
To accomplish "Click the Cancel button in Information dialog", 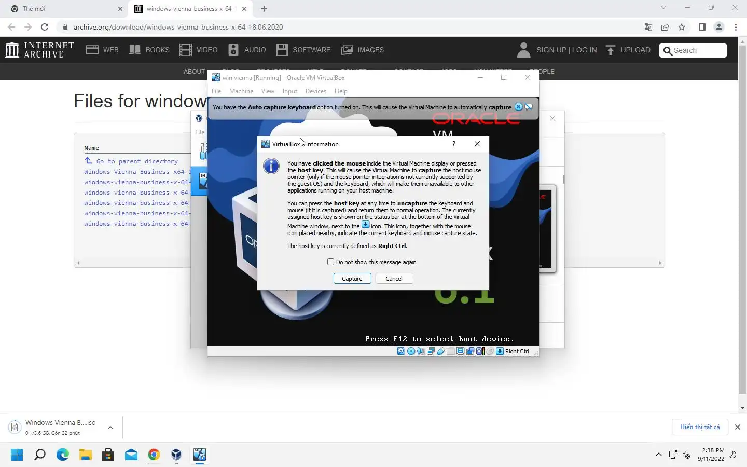I will click(x=394, y=279).
